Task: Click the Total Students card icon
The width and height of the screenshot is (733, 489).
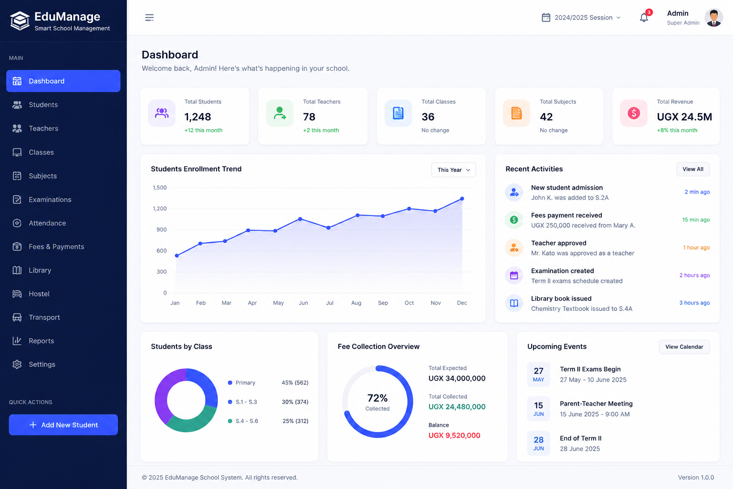Action: (x=162, y=113)
